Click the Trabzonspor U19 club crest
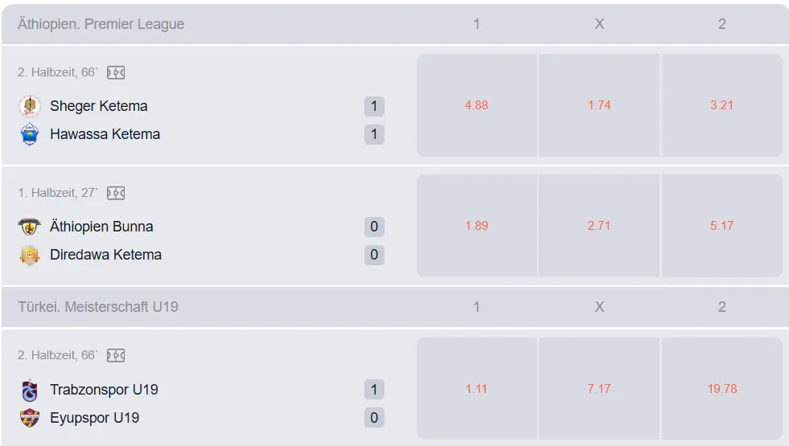 (30, 390)
